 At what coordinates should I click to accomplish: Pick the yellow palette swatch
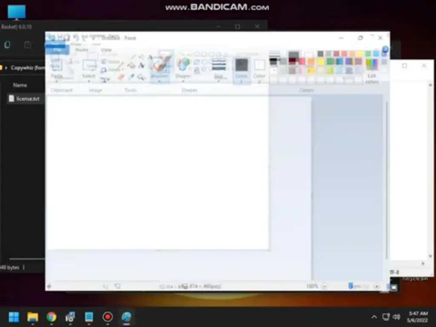click(321, 61)
